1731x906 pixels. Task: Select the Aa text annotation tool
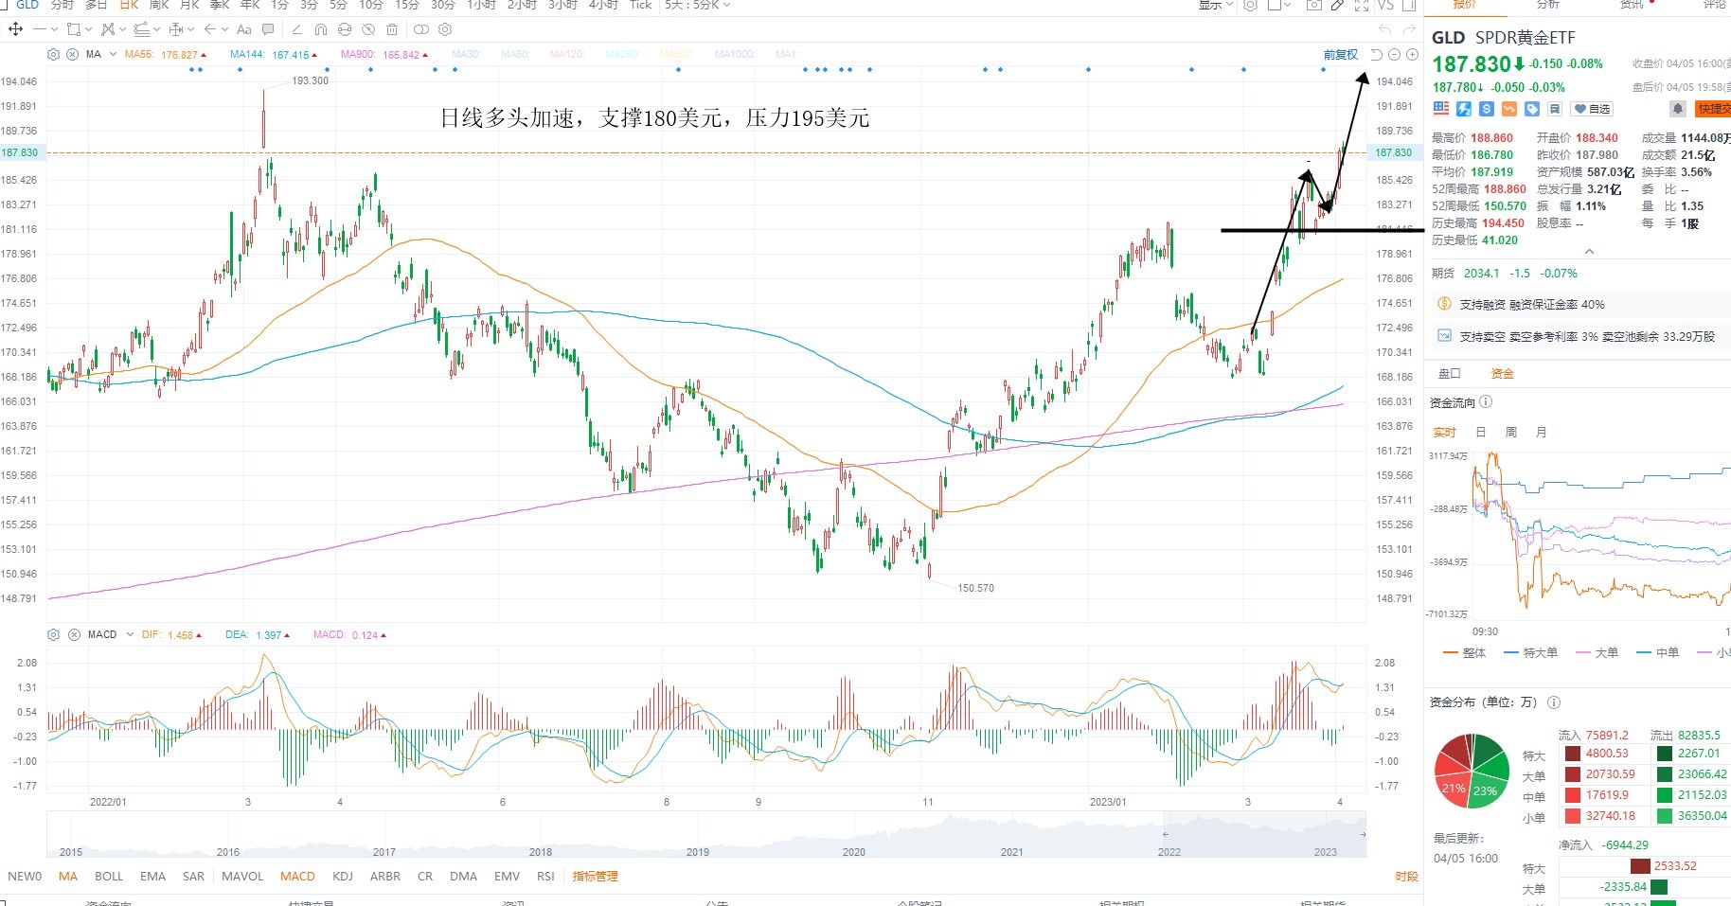click(244, 29)
